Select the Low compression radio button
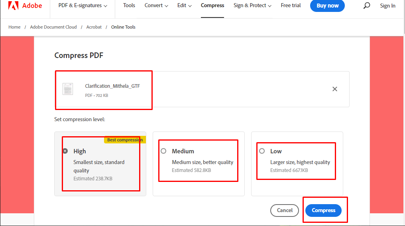The height and width of the screenshot is (226, 405). click(x=262, y=151)
